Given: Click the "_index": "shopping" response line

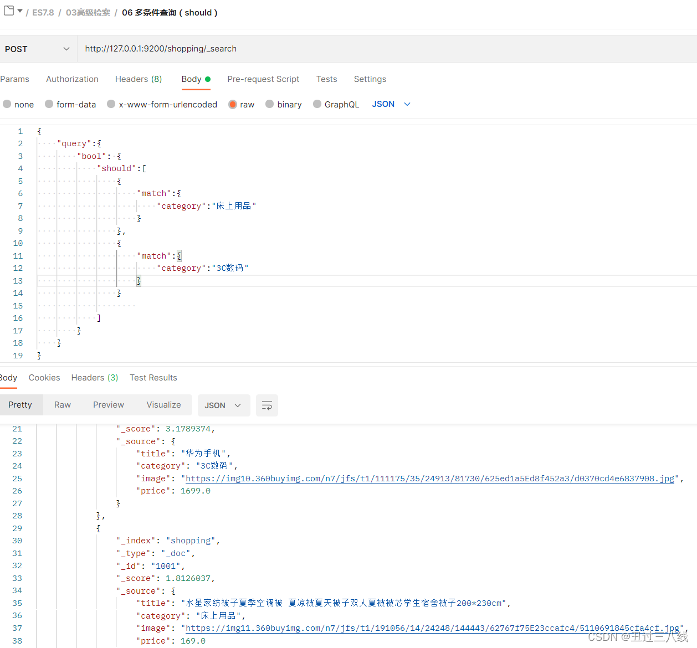Looking at the screenshot, I should pyautogui.click(x=168, y=541).
